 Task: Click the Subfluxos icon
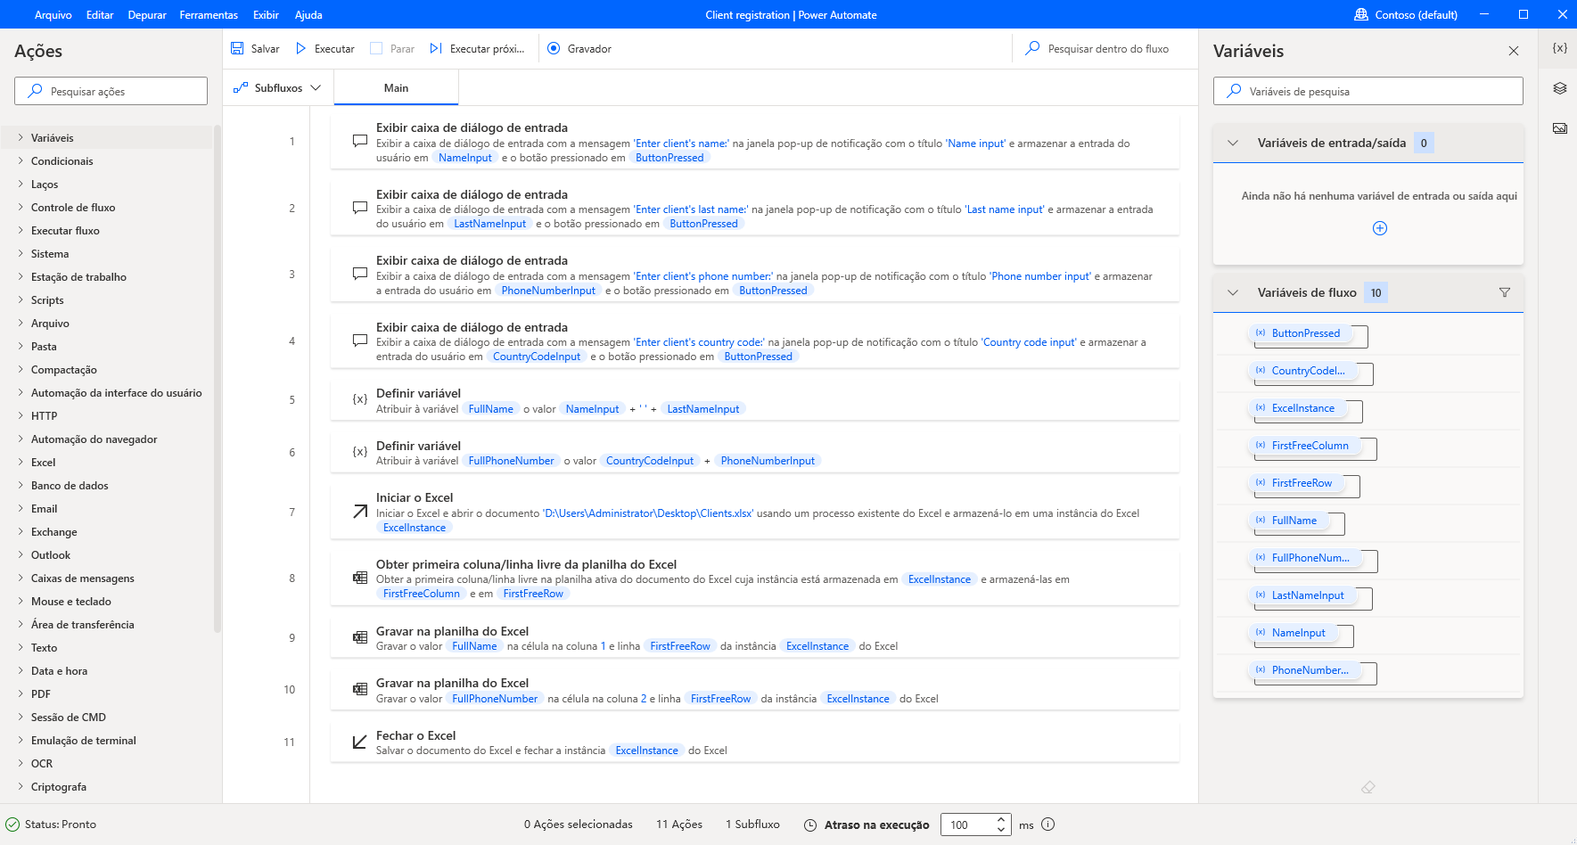tap(240, 87)
